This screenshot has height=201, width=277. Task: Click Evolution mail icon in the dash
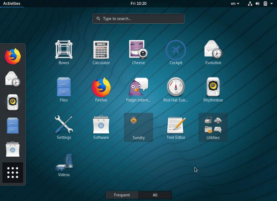pyautogui.click(x=13, y=79)
